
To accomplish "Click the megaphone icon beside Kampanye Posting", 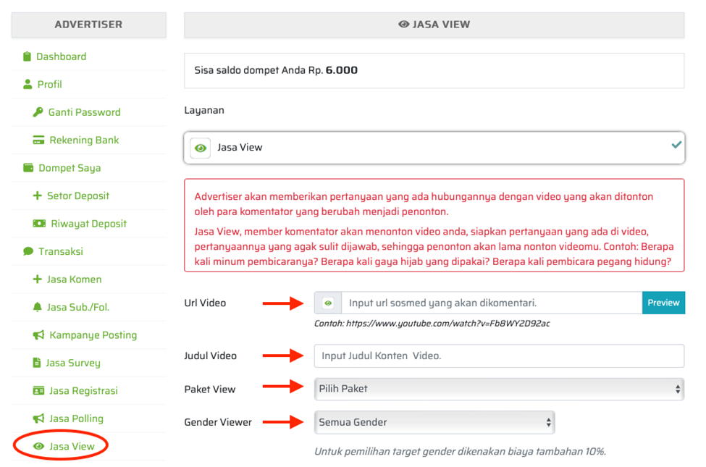I will [x=38, y=335].
